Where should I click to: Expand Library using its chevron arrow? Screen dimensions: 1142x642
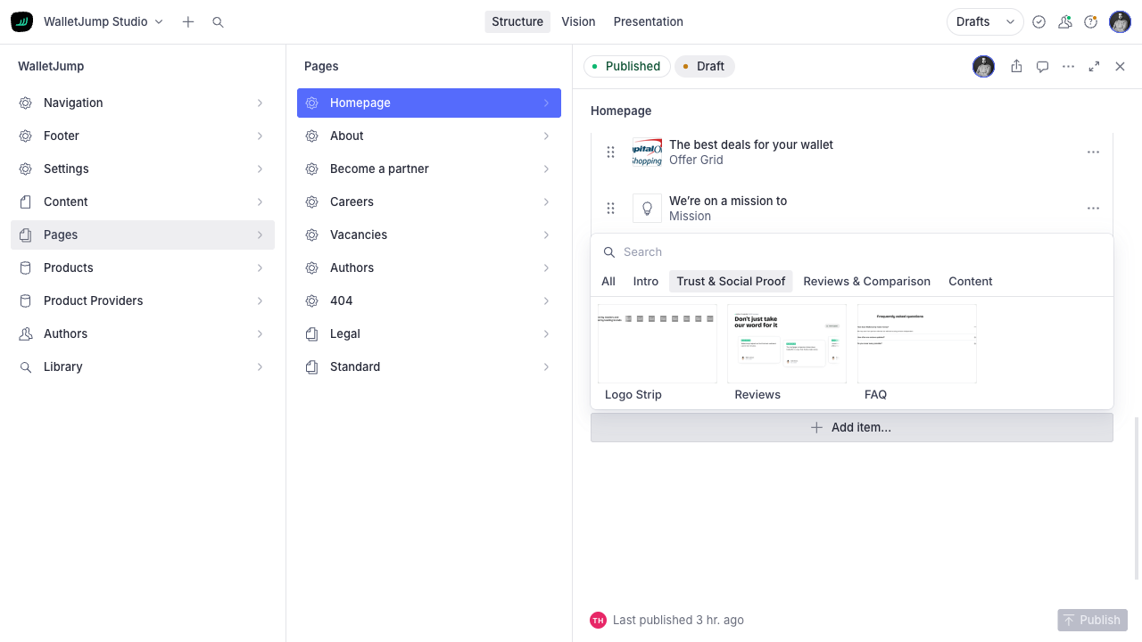coord(260,366)
